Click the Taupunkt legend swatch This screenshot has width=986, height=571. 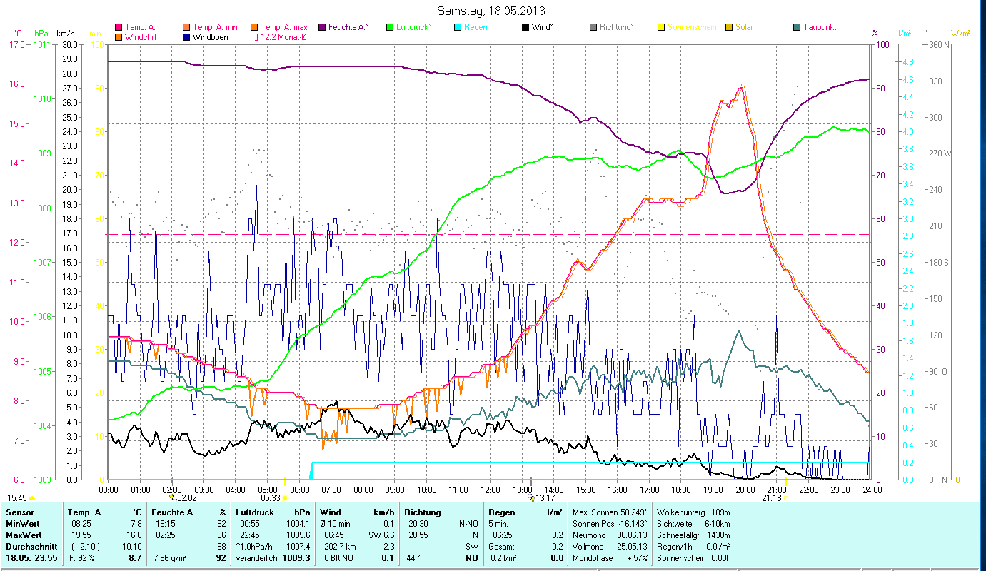(x=798, y=27)
